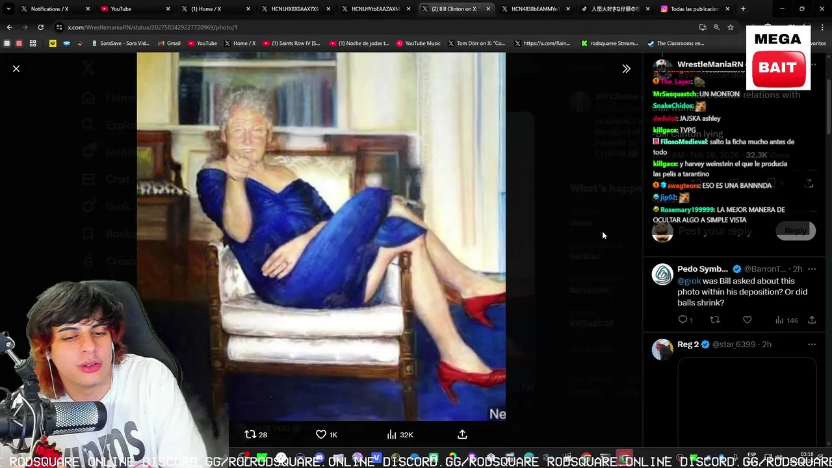
Task: Open WrestleManiaRN profile name
Action: tap(710, 64)
